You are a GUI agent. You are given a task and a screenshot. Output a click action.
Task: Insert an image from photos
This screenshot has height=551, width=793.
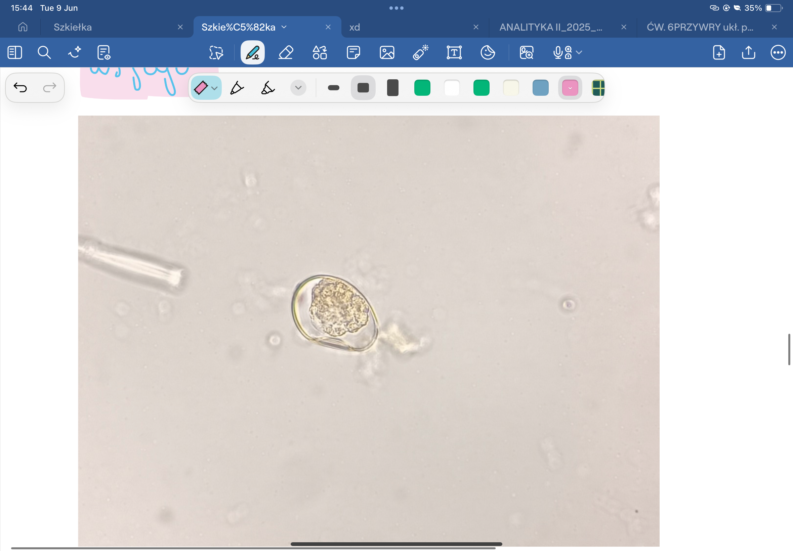pyautogui.click(x=387, y=52)
